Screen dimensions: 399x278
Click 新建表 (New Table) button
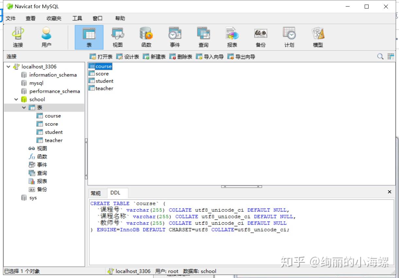154,57
